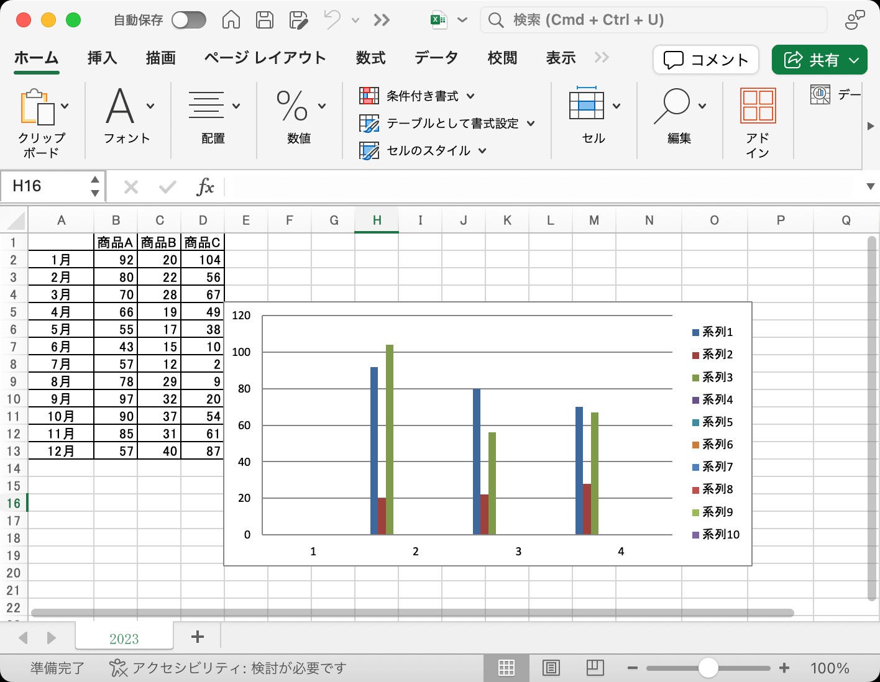Click the Analyze Data icon
The image size is (880, 682).
[x=820, y=94]
